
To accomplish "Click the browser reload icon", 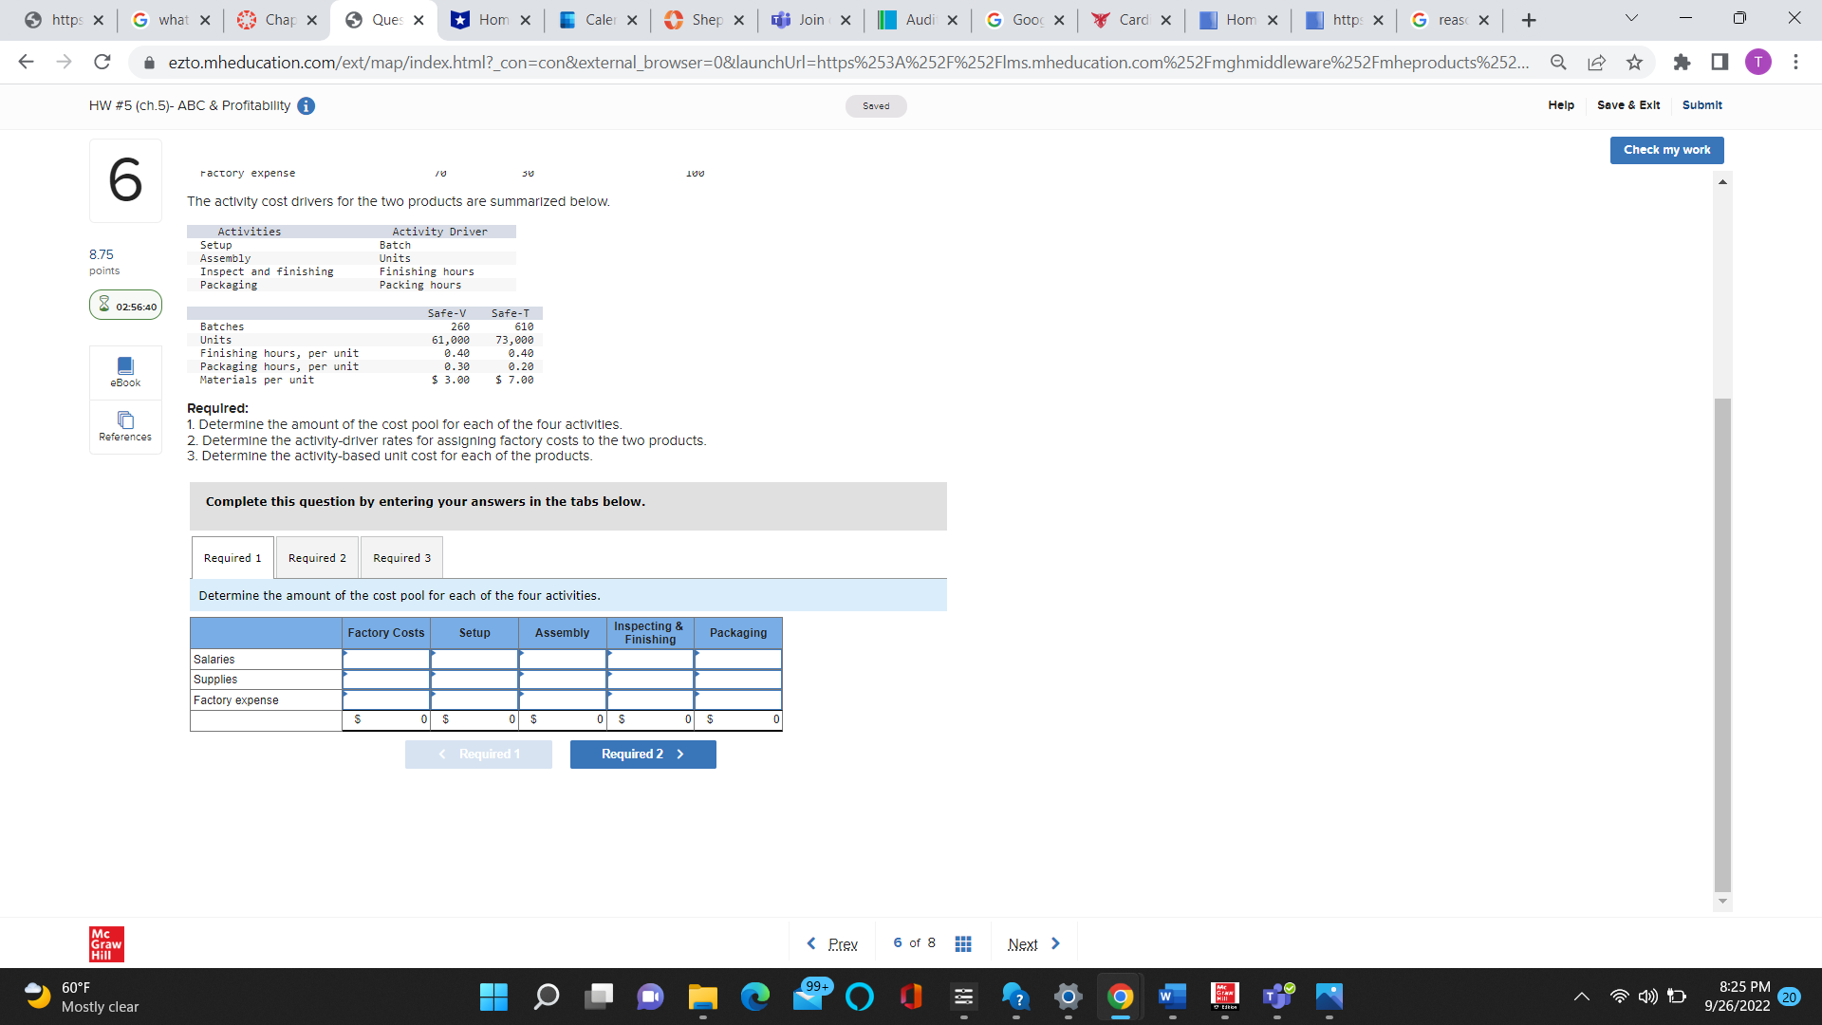I will click(102, 63).
